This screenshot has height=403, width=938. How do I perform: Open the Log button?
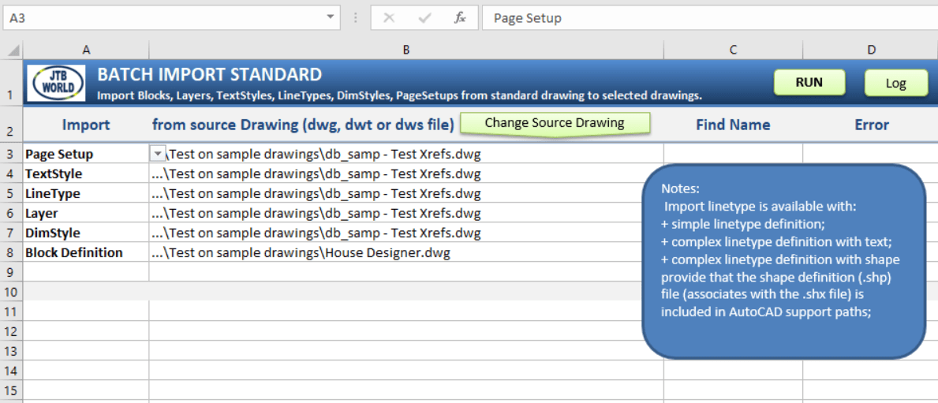click(895, 83)
